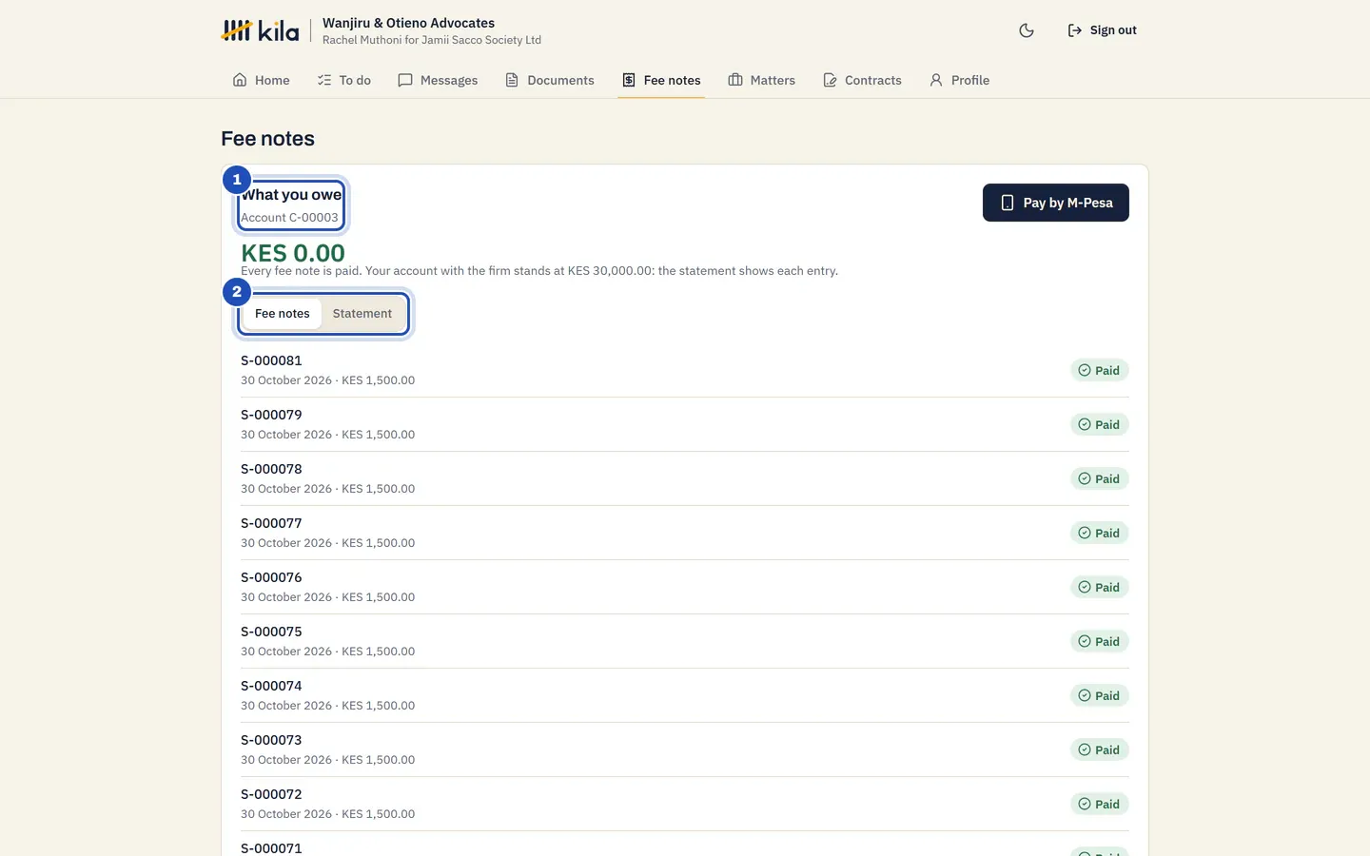
Task: Click Pay by M-Pesa button
Action: coord(1056,203)
